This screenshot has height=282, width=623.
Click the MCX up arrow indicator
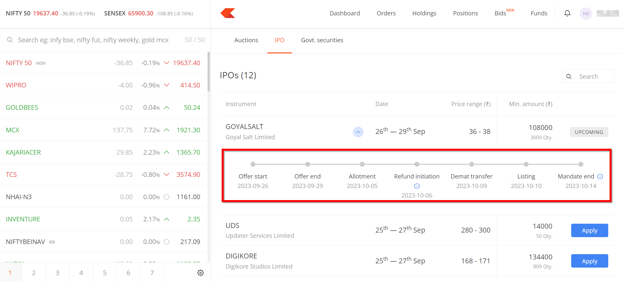tap(167, 130)
